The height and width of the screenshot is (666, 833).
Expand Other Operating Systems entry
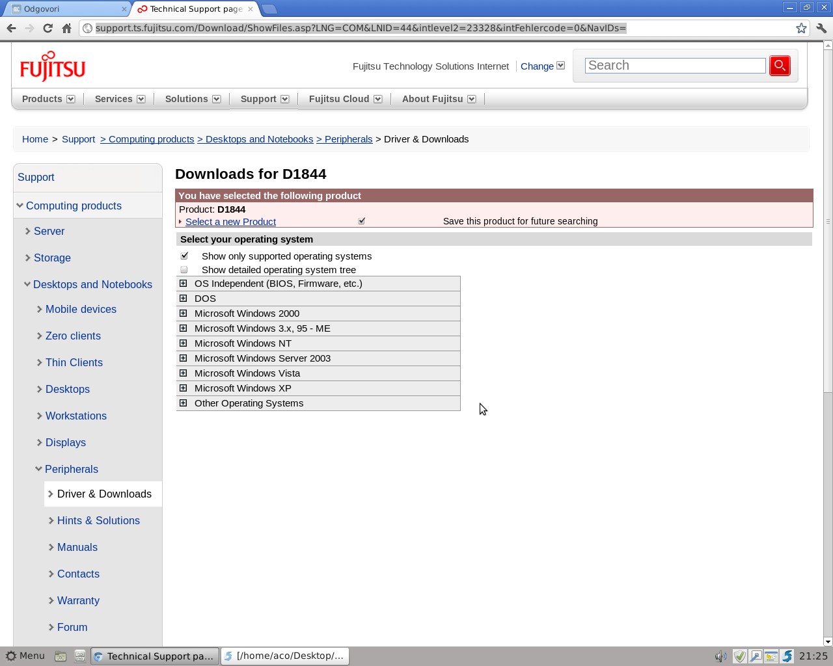click(183, 403)
